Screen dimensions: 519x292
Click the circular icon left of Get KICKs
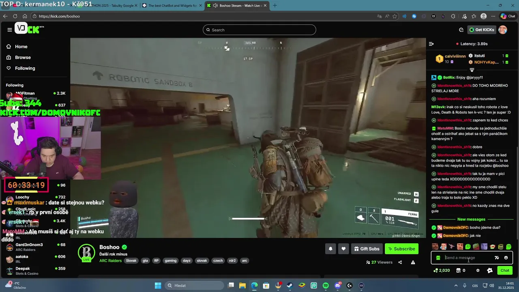461,30
